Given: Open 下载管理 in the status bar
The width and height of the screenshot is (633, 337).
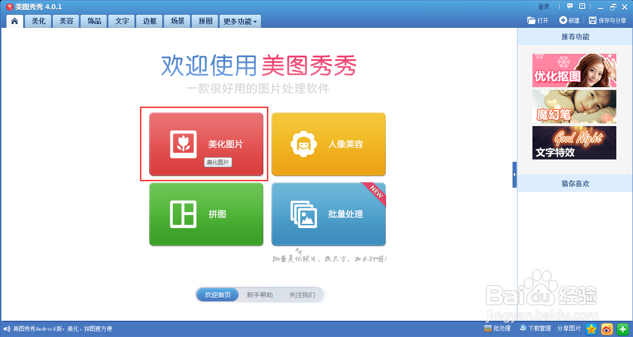Looking at the screenshot, I should pyautogui.click(x=535, y=328).
